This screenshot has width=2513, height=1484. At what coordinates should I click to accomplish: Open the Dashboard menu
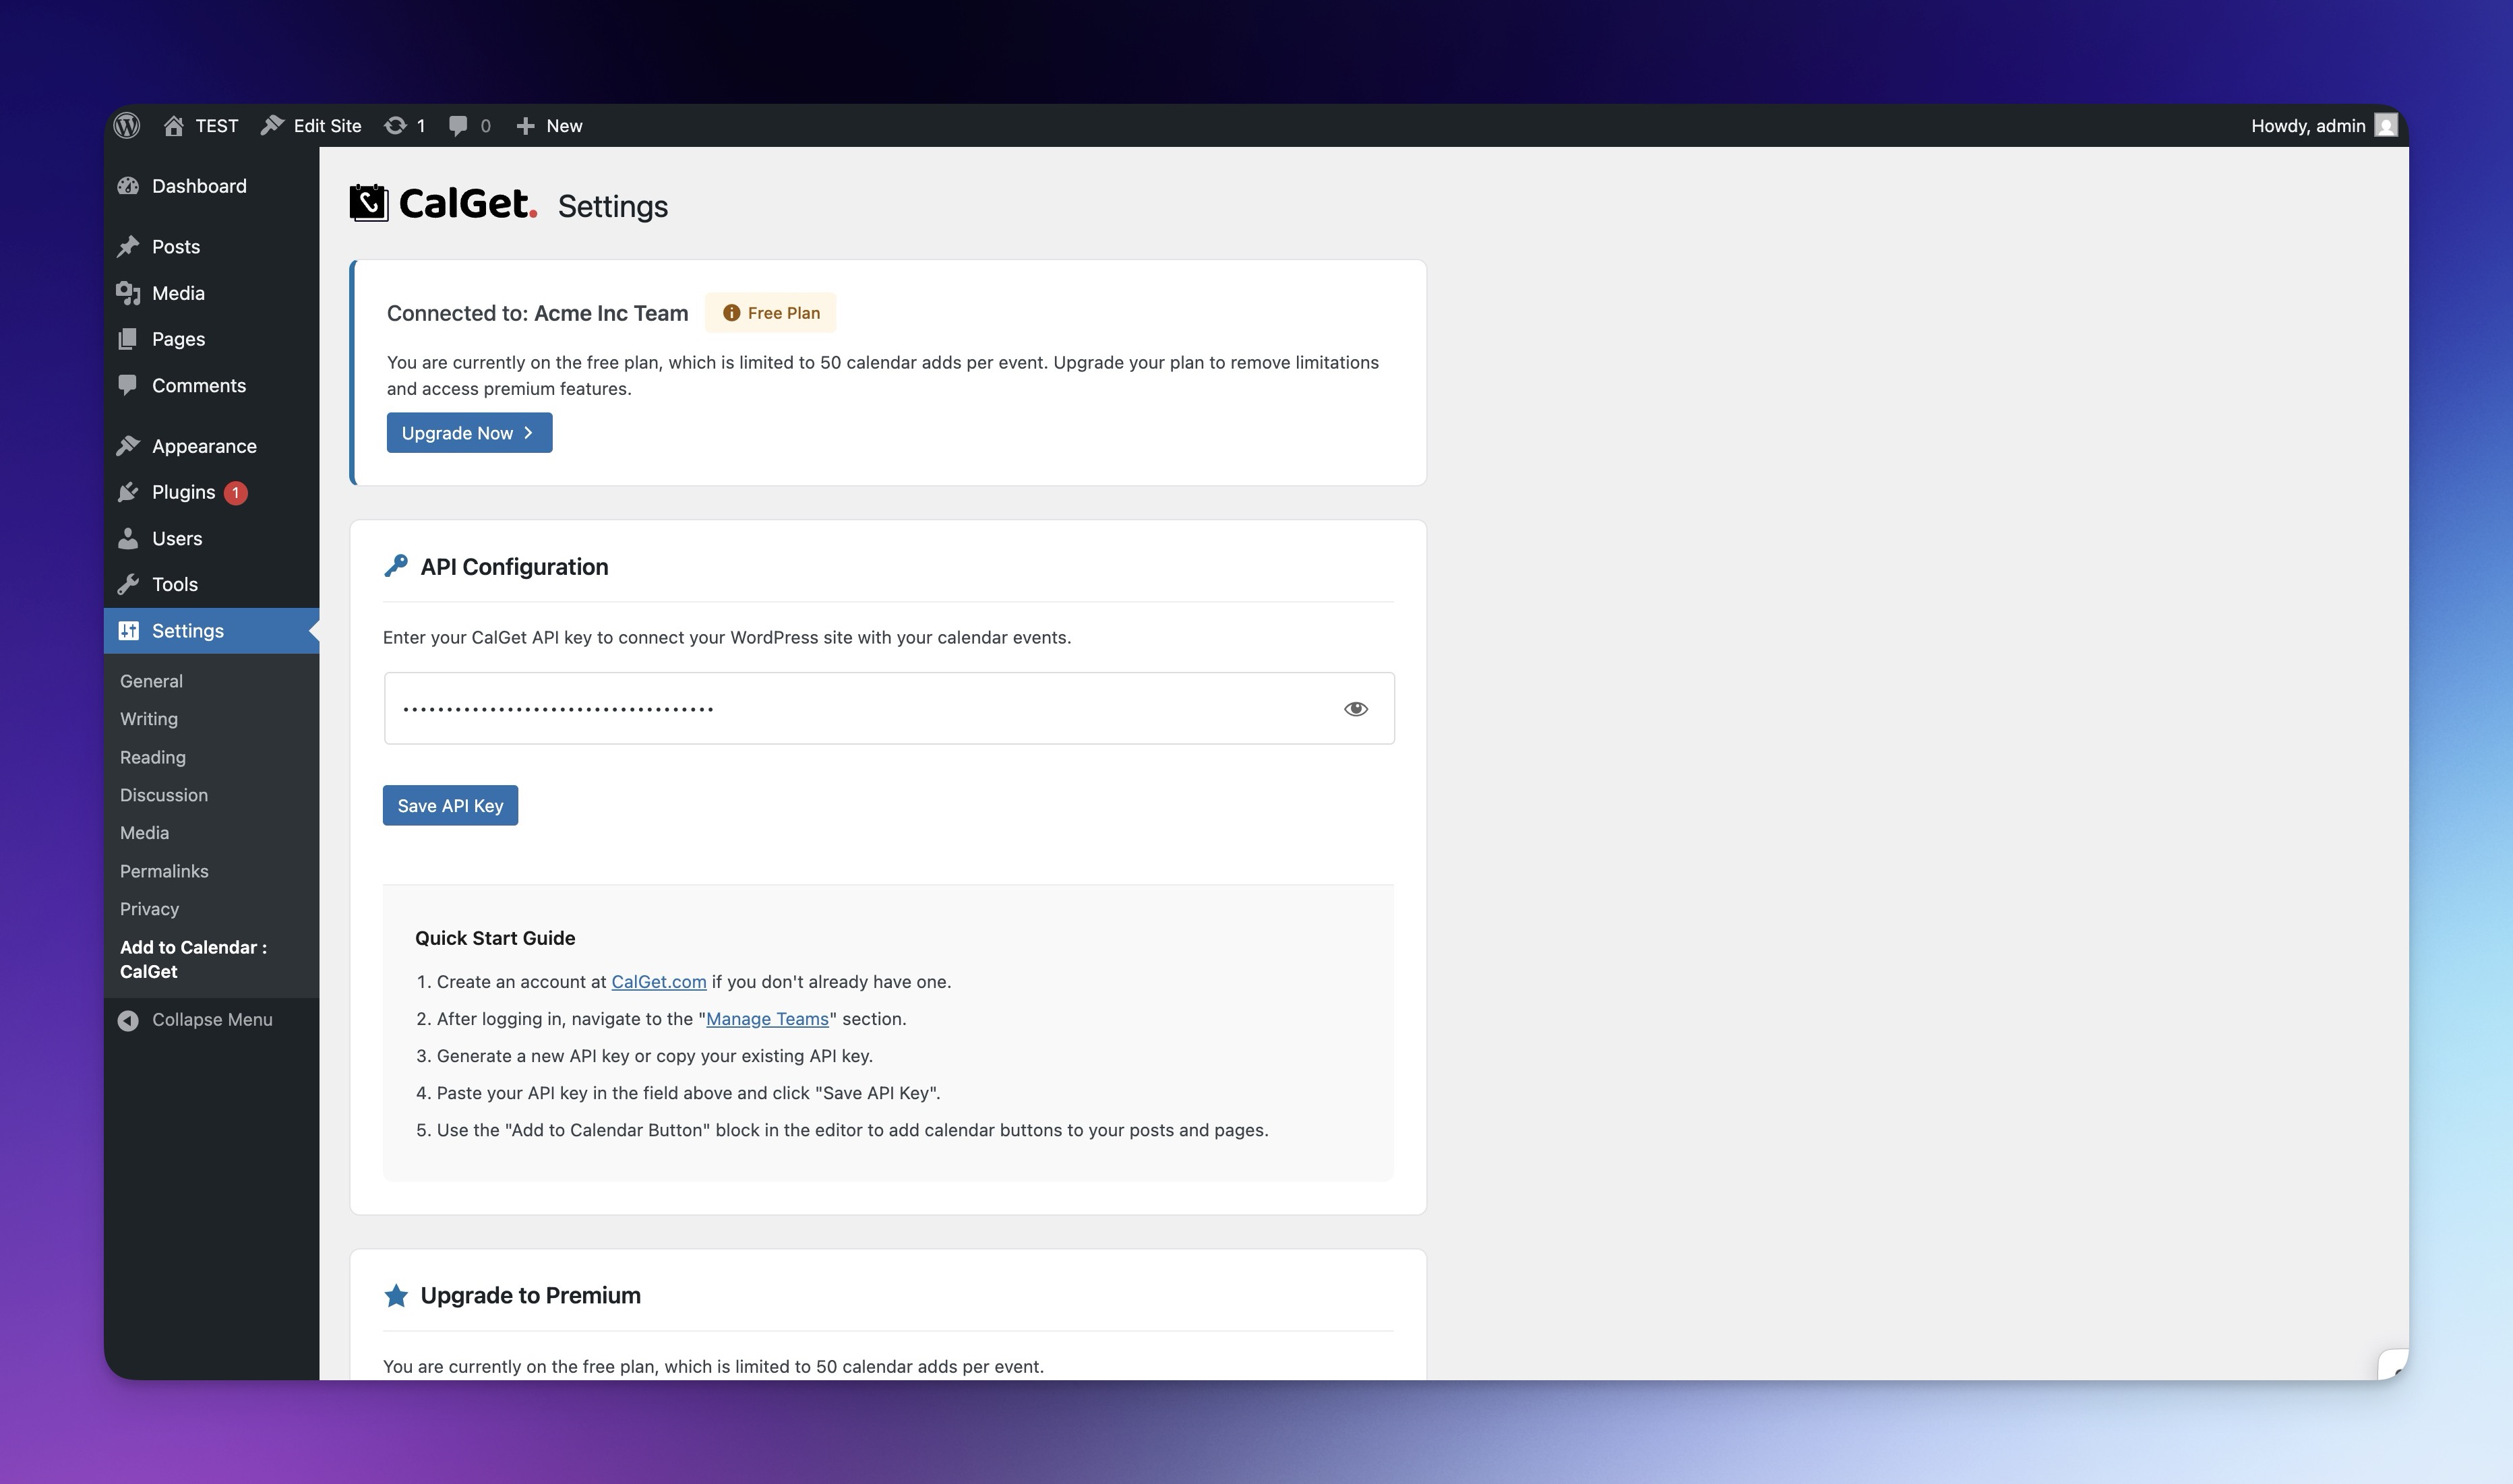pyautogui.click(x=211, y=186)
